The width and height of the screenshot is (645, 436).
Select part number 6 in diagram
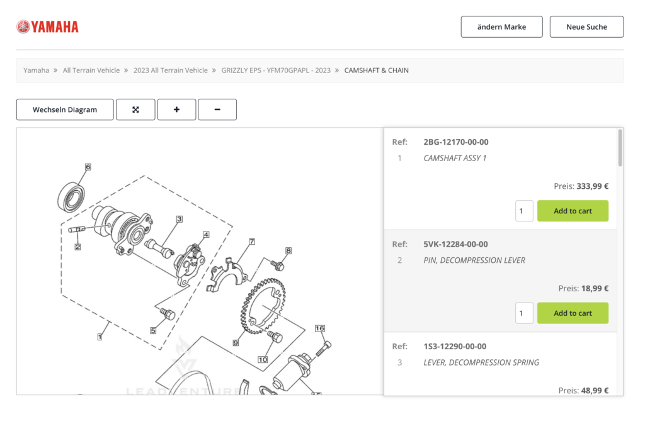[x=88, y=167]
